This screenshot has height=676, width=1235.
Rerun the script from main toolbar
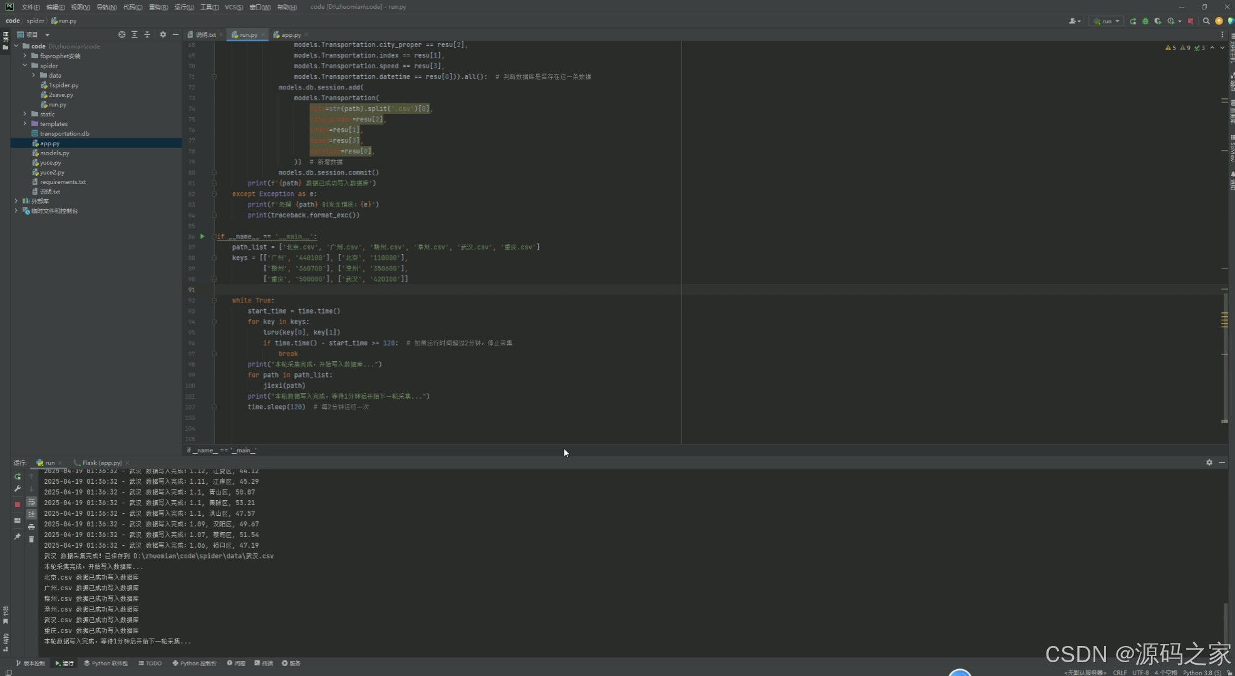tap(1133, 21)
